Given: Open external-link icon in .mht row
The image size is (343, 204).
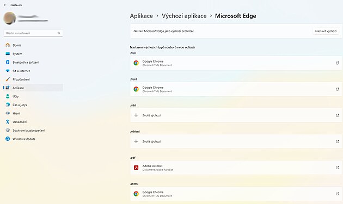Looking at the screenshot, I should (x=338, y=115).
